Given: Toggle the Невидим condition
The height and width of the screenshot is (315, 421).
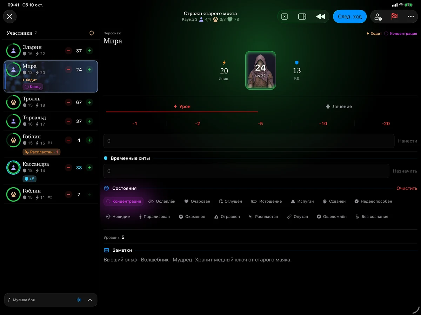Looking at the screenshot, I should (x=118, y=217).
